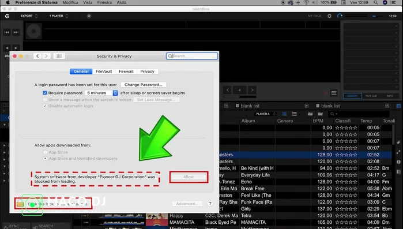The height and width of the screenshot is (229, 403).
Task: Select the MEMORY tab
Action: pyautogui.click(x=352, y=96)
